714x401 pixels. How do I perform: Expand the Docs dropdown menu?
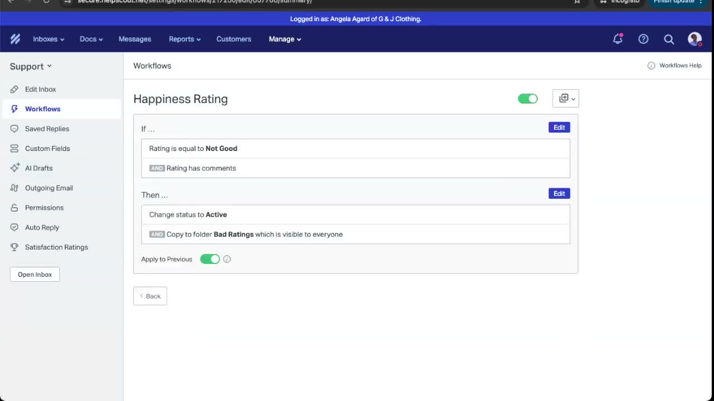(91, 39)
